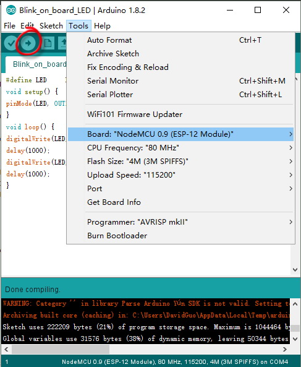Click the bottom bar NodeMCU board info text
The width and height of the screenshot is (301, 367).
click(175, 361)
